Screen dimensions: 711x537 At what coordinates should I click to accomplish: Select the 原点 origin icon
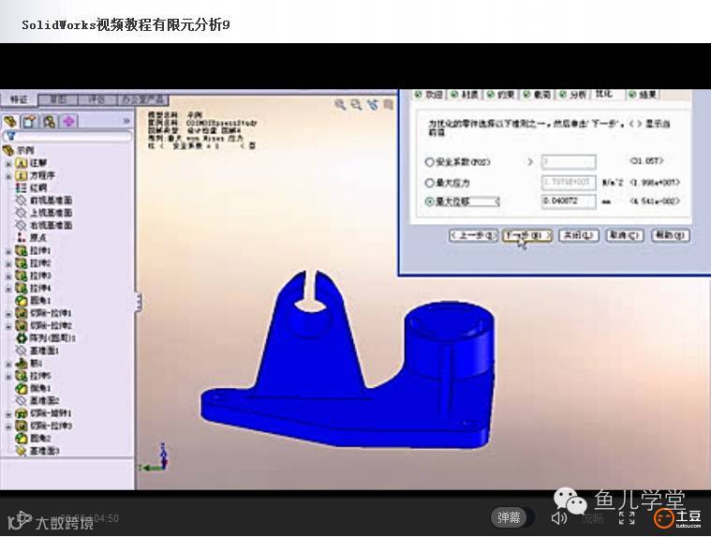click(x=21, y=237)
